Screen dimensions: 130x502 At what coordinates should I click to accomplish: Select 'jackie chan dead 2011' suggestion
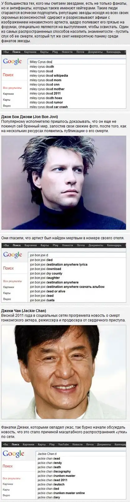tap(52, 480)
